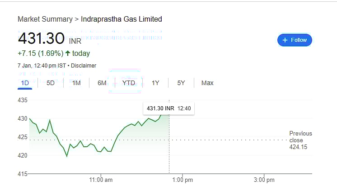The image size is (337, 194).
Task: Click the plus icon on Follow
Action: click(x=285, y=40)
